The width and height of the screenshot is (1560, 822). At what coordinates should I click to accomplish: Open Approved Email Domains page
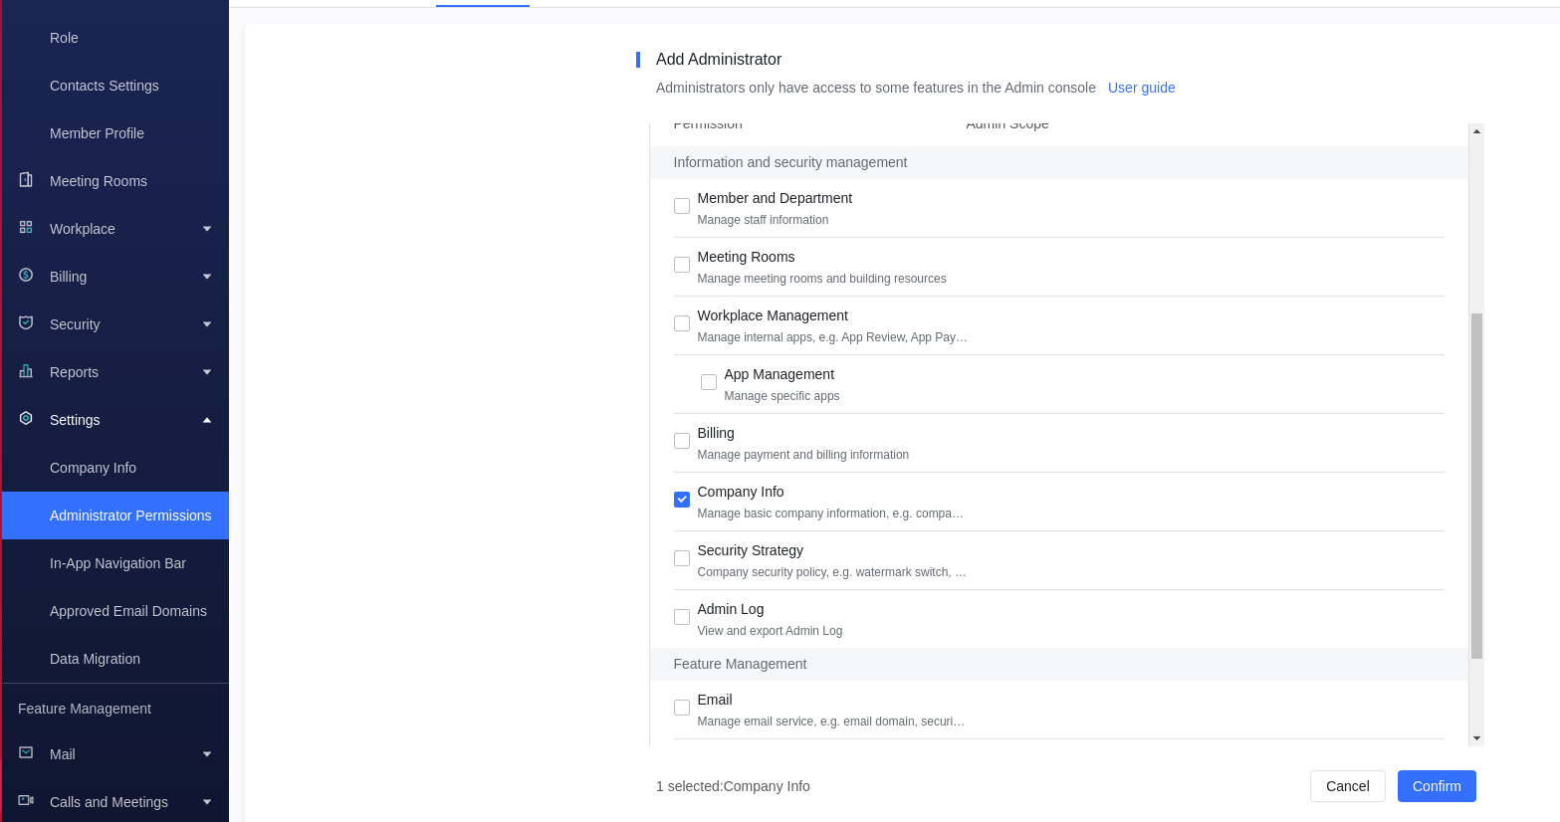click(x=128, y=611)
